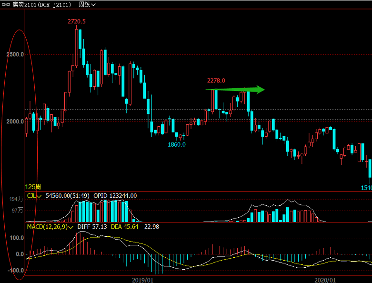
Task: Click the 1860.0 low price label
Action: click(176, 144)
